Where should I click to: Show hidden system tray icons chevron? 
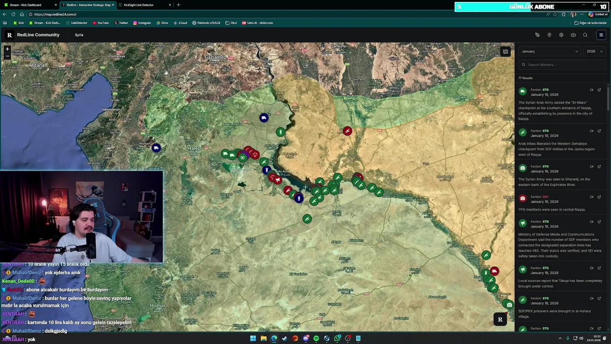tap(560, 339)
